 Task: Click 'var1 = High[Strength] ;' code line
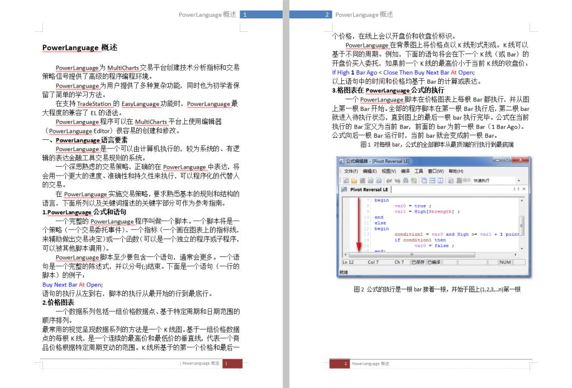(427, 211)
